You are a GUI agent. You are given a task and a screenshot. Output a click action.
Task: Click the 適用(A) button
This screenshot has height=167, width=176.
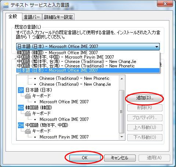point(154,158)
